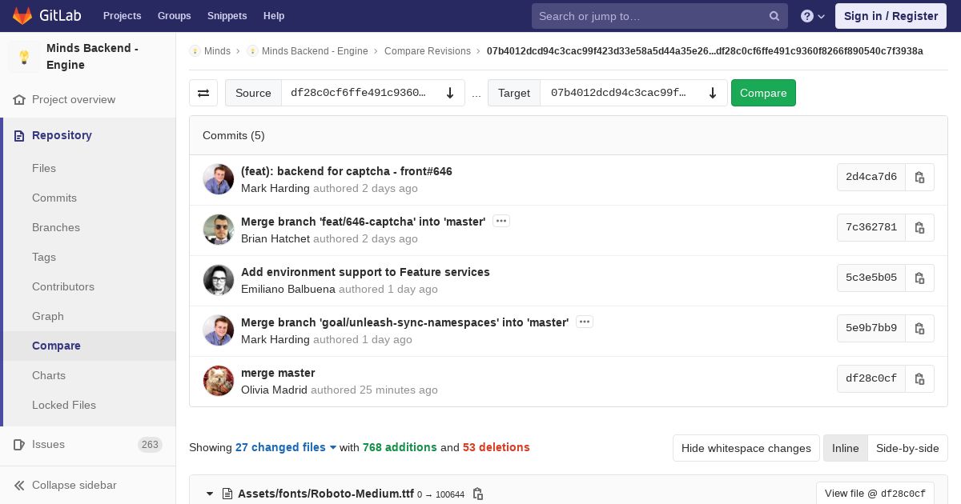Copy commit SHA 5c3e5b05 to clipboard

pos(919,278)
